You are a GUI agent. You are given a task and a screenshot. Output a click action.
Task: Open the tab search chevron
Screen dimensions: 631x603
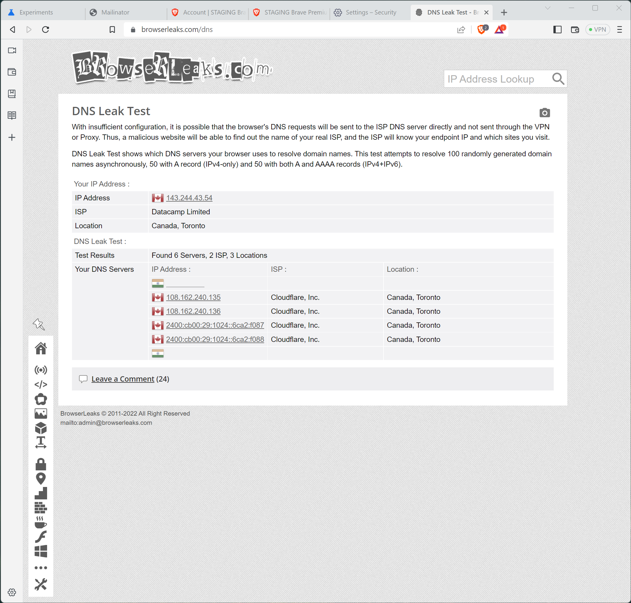(547, 8)
